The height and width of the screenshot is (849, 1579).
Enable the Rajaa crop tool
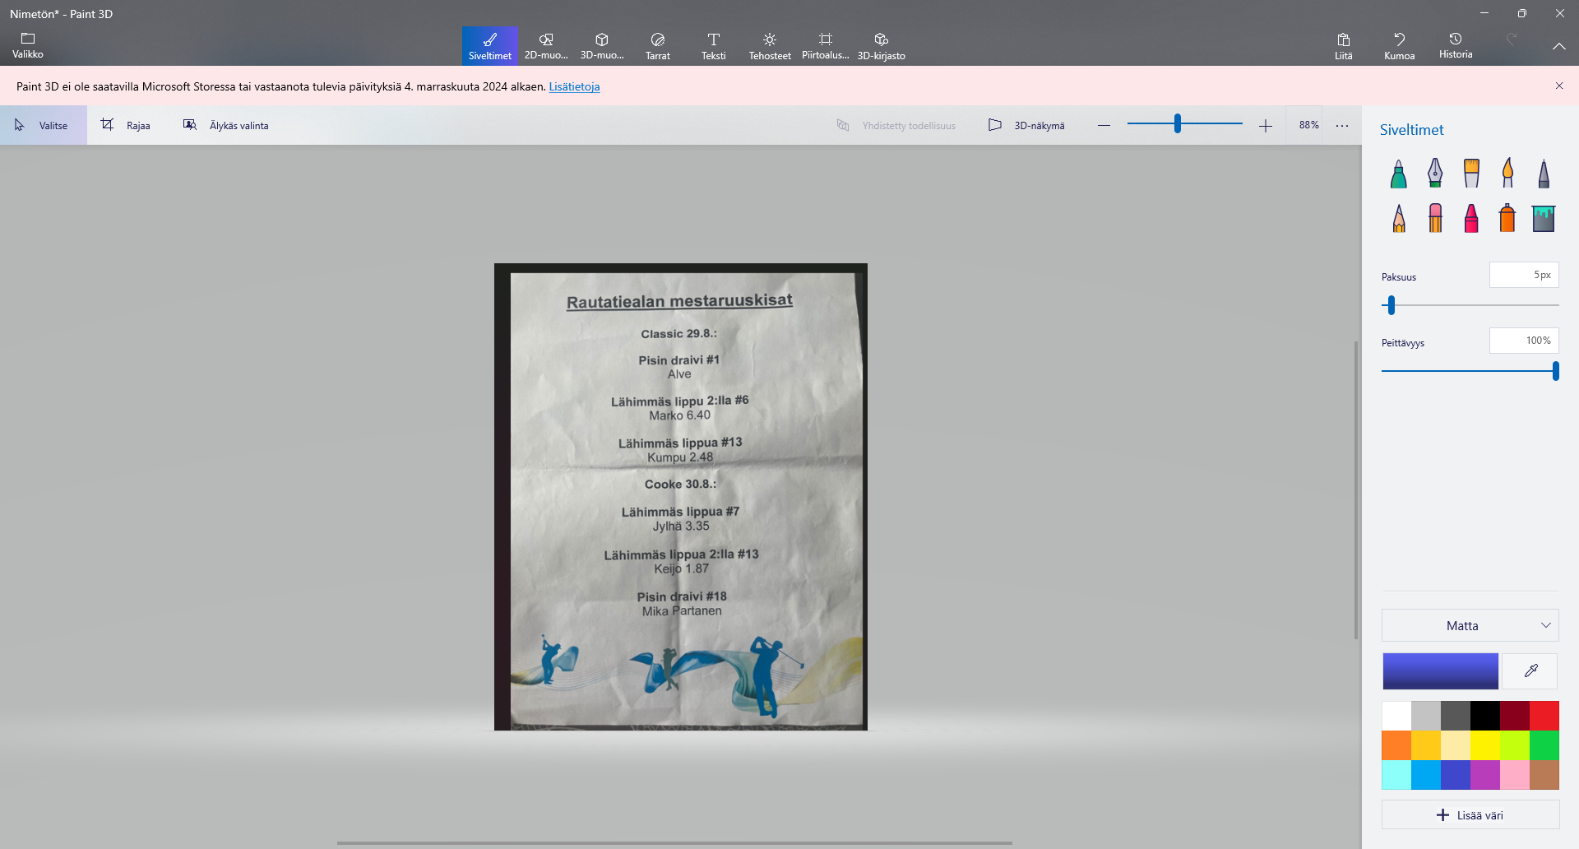[126, 125]
